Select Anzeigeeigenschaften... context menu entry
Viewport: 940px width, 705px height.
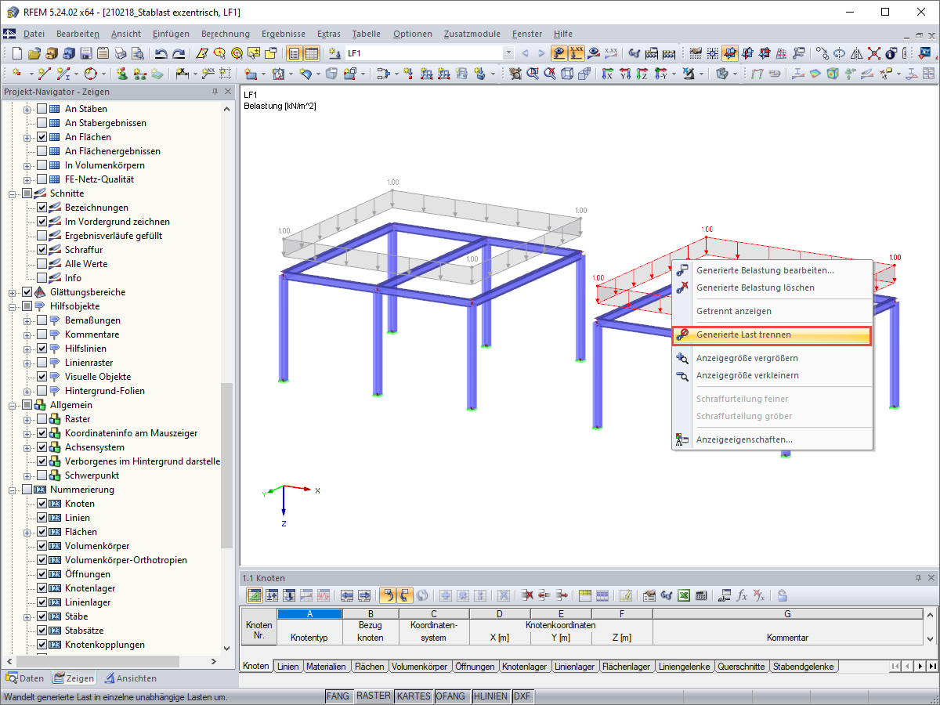[772, 439]
